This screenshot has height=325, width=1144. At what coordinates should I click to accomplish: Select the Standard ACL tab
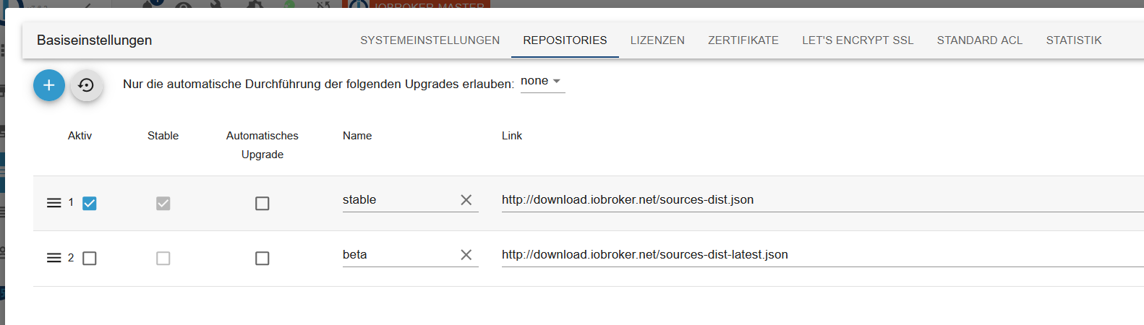click(980, 40)
